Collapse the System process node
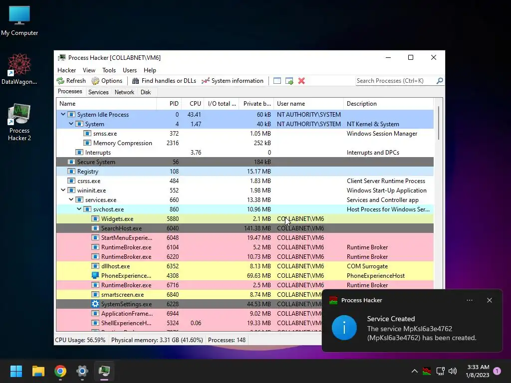The width and height of the screenshot is (511, 383). 71,124
